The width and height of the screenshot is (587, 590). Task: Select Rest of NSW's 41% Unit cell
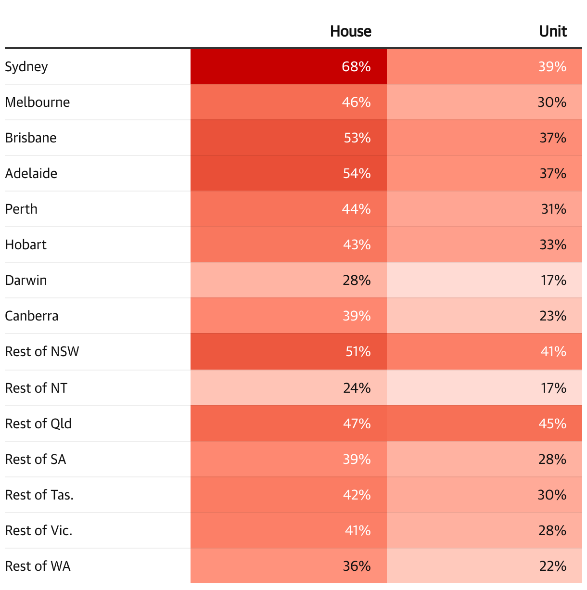[x=484, y=351]
